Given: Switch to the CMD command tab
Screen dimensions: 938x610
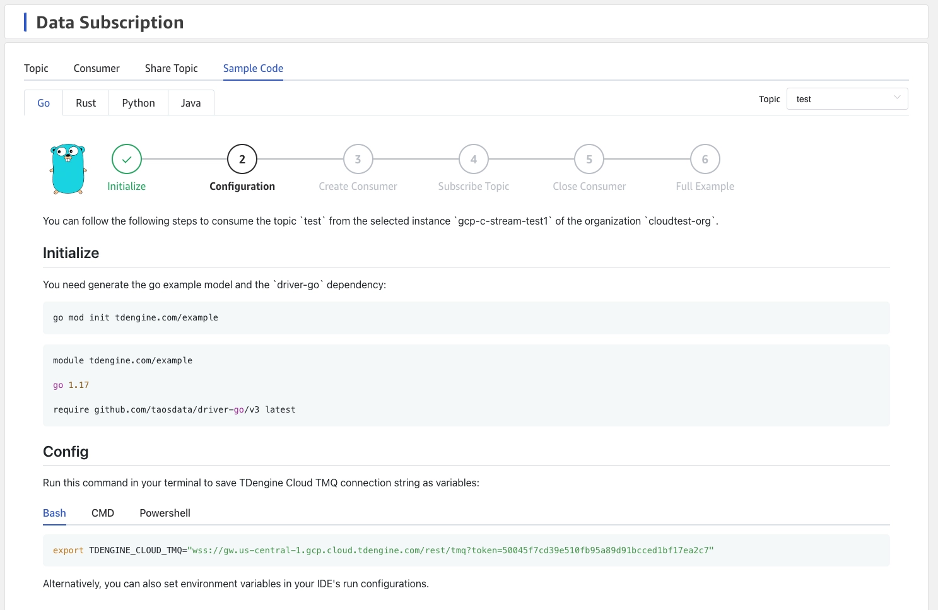Looking at the screenshot, I should point(103,513).
